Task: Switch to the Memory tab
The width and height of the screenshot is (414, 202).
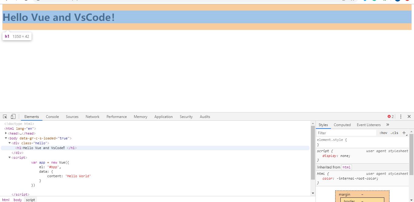Action: 141,117
